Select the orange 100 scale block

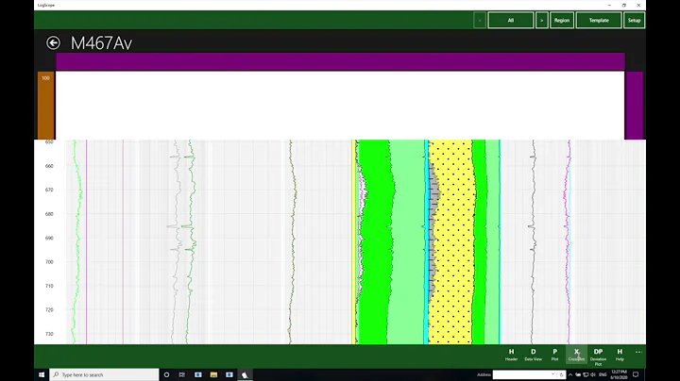(x=46, y=106)
